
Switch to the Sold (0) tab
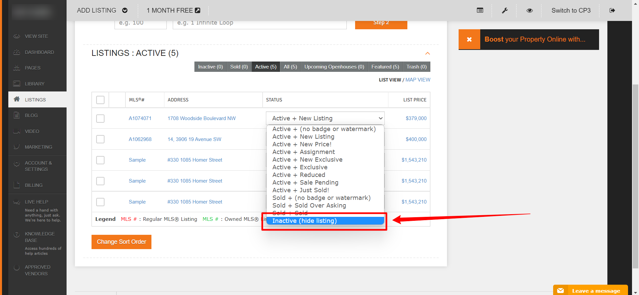(239, 67)
